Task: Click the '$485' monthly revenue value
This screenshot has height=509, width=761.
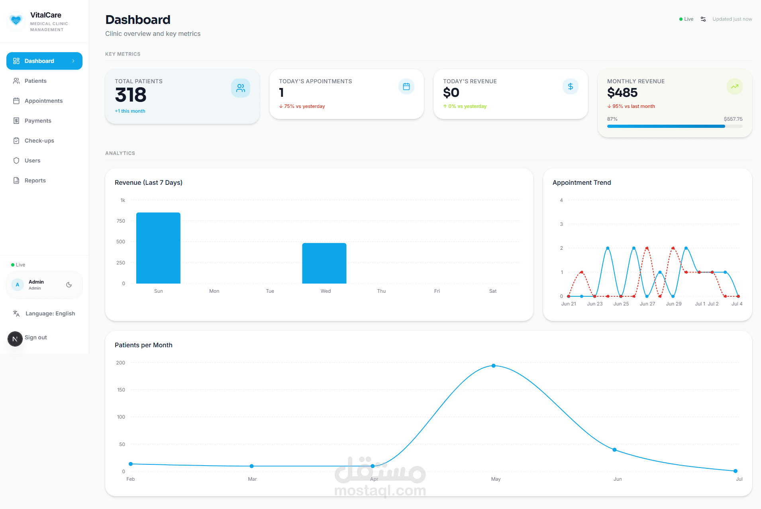Action: 622,93
